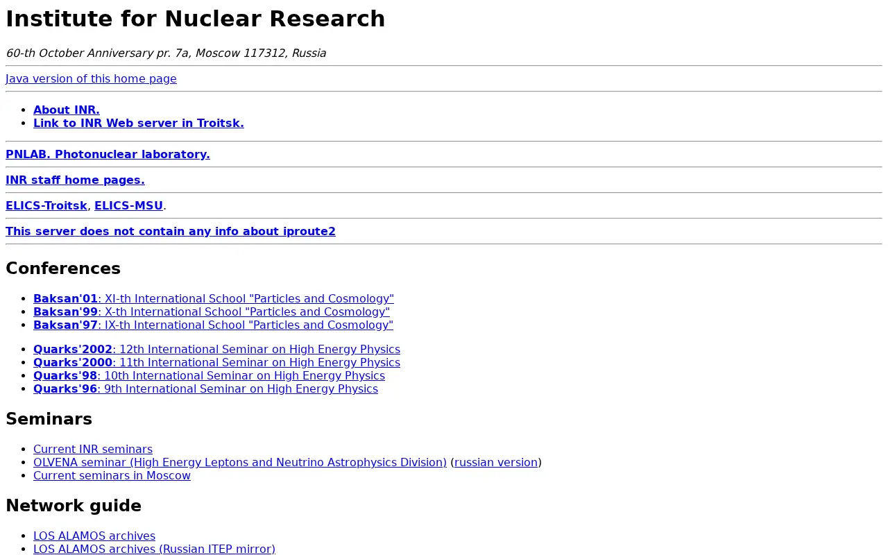Click the Network guide section heading
Screen dimensions: 888x555
(x=74, y=506)
